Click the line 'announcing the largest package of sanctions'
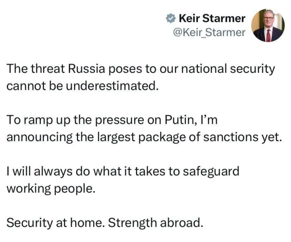Screen dimensions: 291x242 (144, 138)
